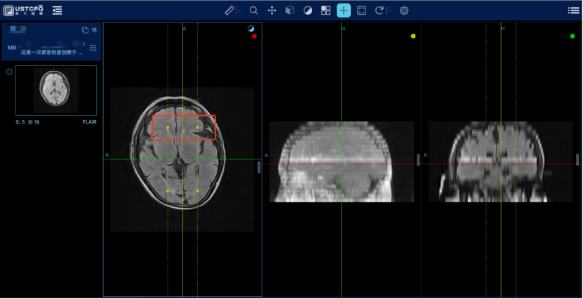This screenshot has height=299, width=583.
Task: Select the window level contrast tool
Action: (x=308, y=11)
